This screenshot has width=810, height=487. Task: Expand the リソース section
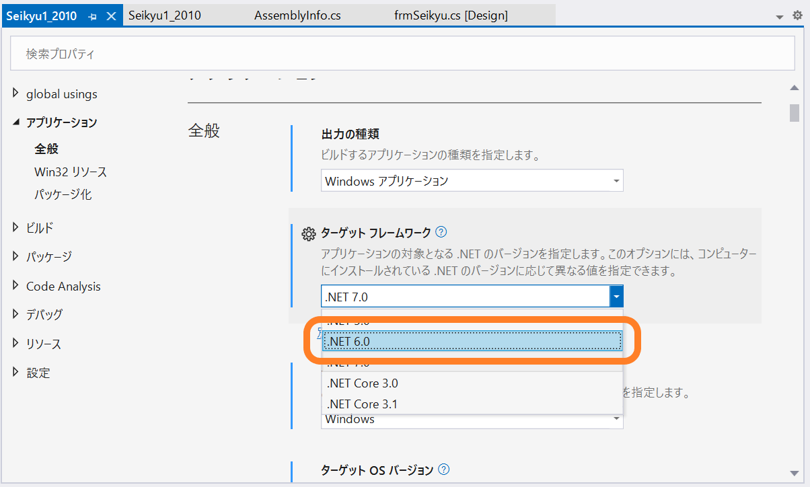click(15, 343)
